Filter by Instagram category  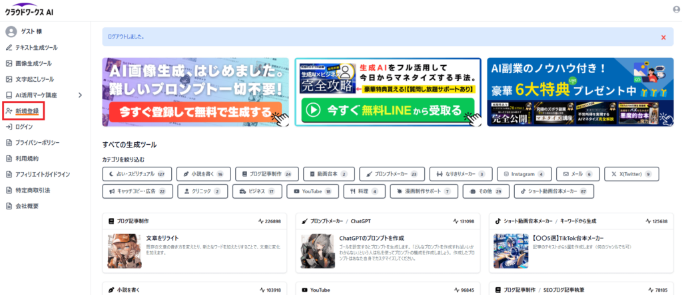(524, 174)
